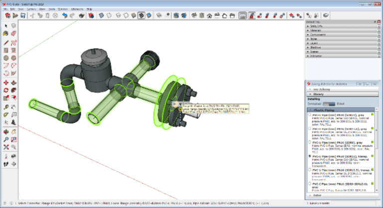
Task: Expand the Styles tray panel
Action: coord(342,39)
